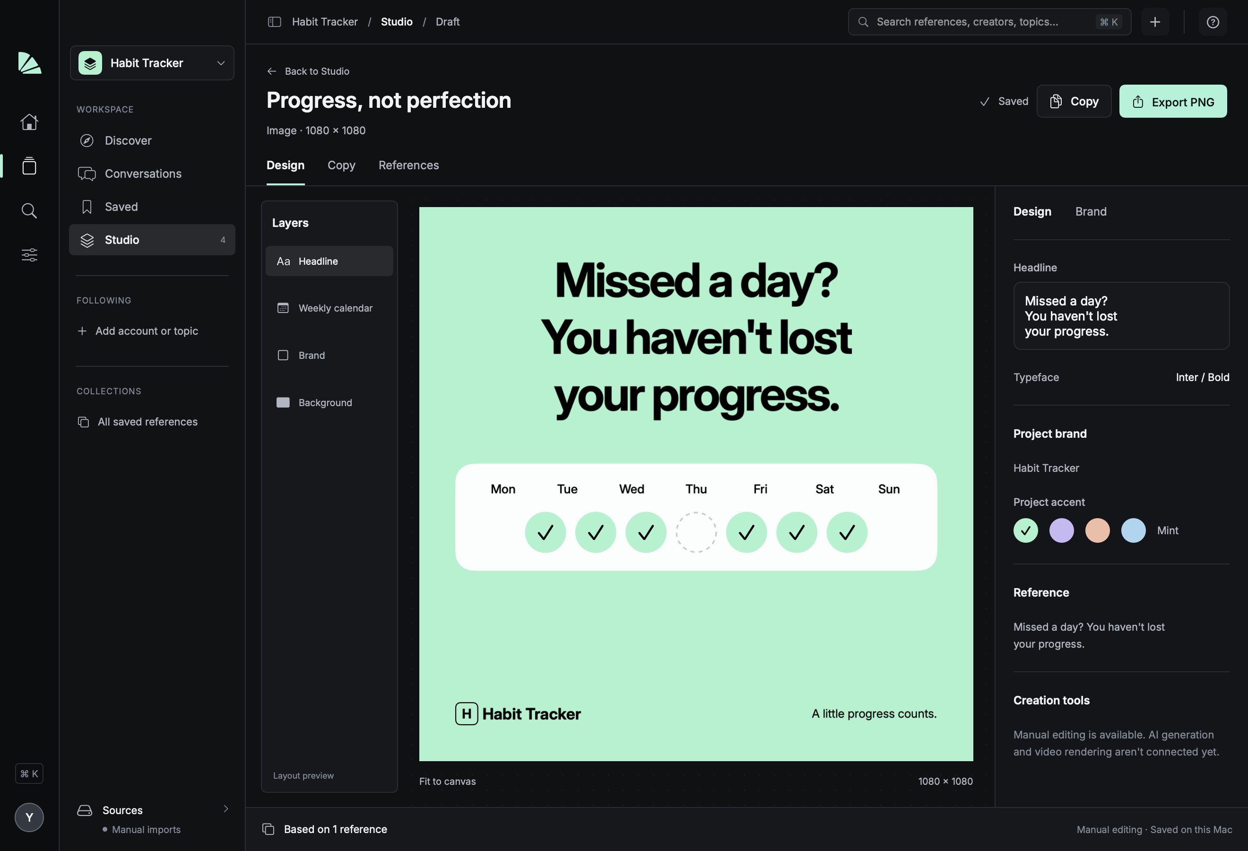Choose the peach accent swatch
Image resolution: width=1248 pixels, height=851 pixels.
click(1097, 530)
